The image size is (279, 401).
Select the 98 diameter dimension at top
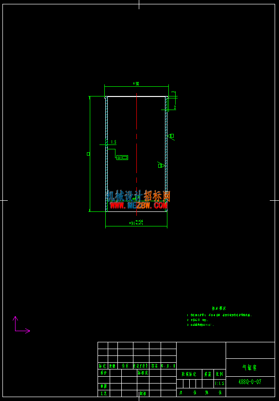coord(136,83)
